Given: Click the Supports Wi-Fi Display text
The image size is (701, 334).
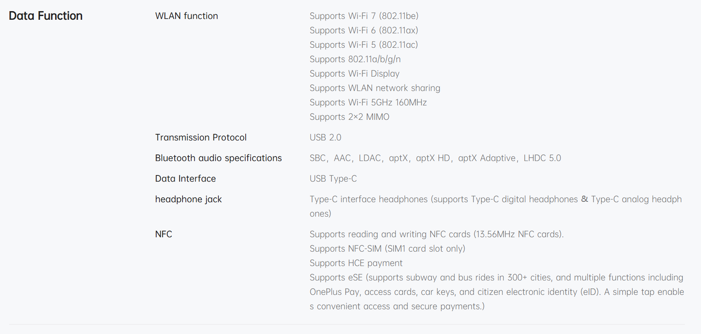Looking at the screenshot, I should click(354, 74).
